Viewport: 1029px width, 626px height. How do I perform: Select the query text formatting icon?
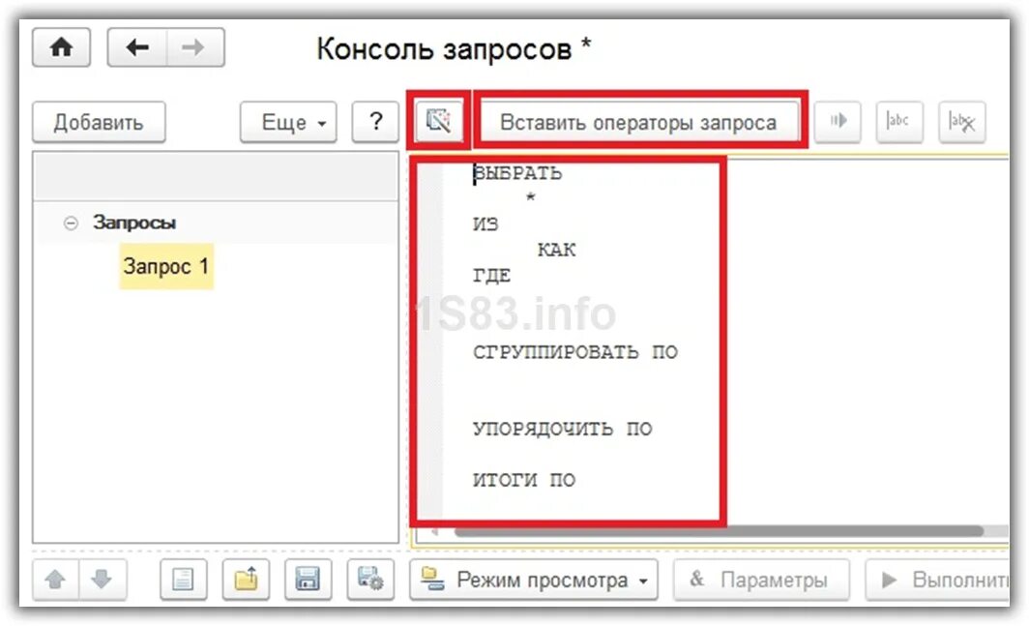[438, 121]
